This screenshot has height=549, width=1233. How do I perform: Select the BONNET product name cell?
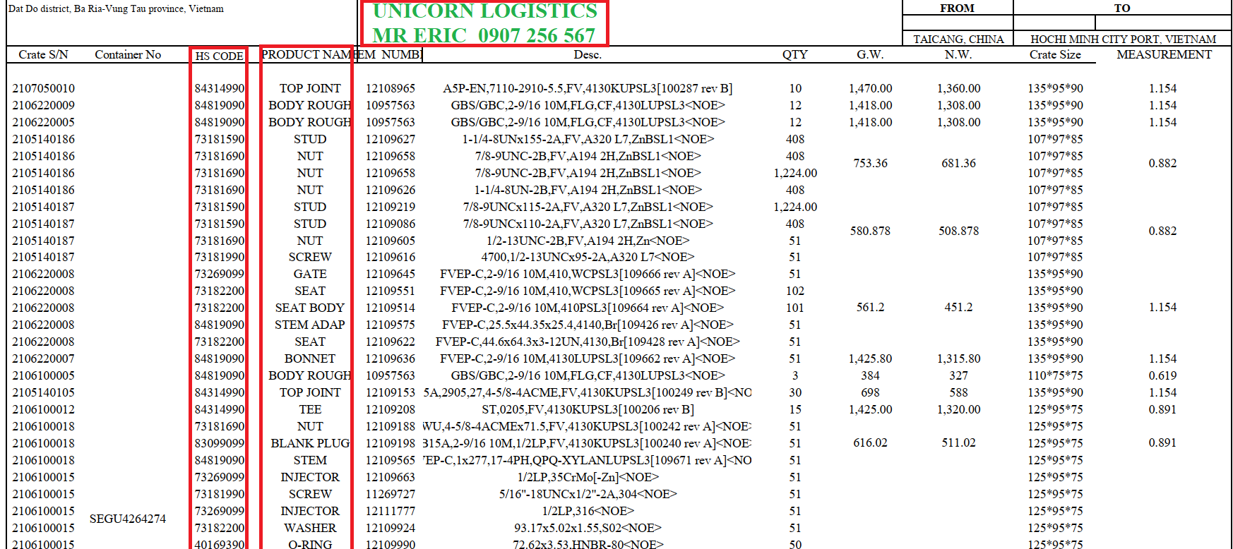tap(310, 358)
